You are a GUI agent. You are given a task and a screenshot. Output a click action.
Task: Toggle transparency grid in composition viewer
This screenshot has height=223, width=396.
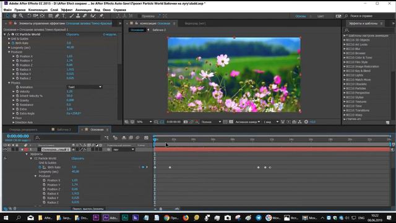tap(231, 122)
